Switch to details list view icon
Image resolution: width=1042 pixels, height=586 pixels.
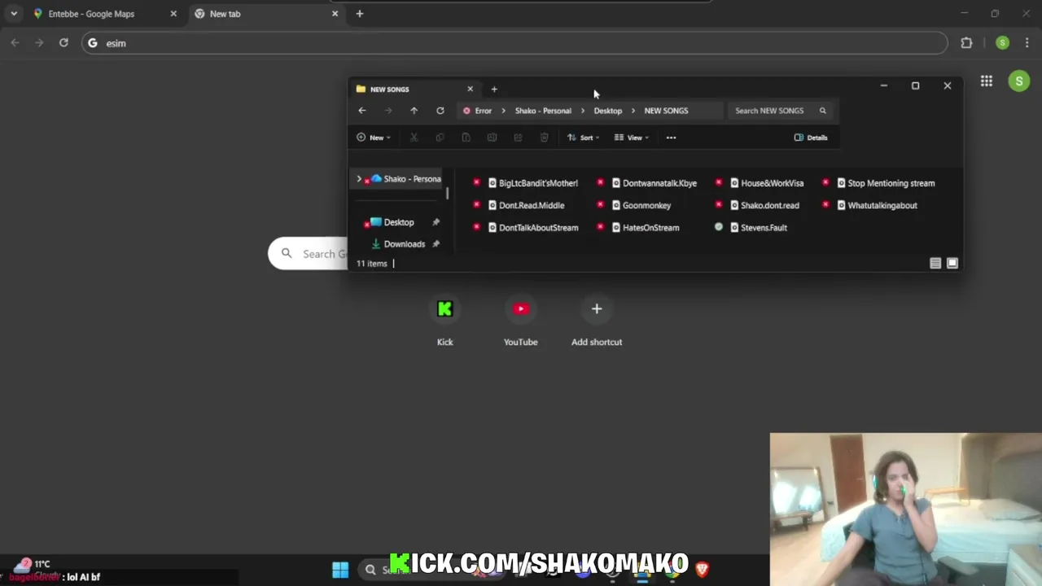point(935,263)
